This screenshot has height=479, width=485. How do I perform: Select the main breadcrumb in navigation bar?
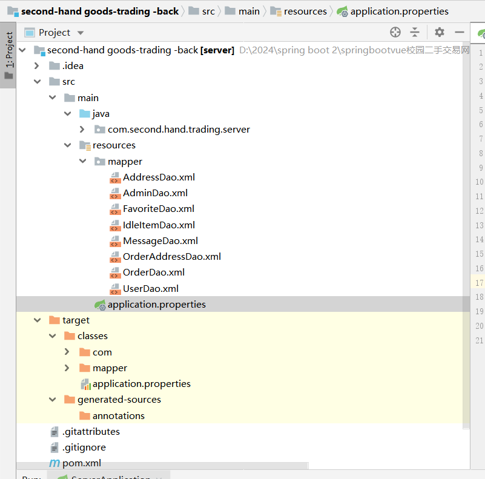click(248, 11)
